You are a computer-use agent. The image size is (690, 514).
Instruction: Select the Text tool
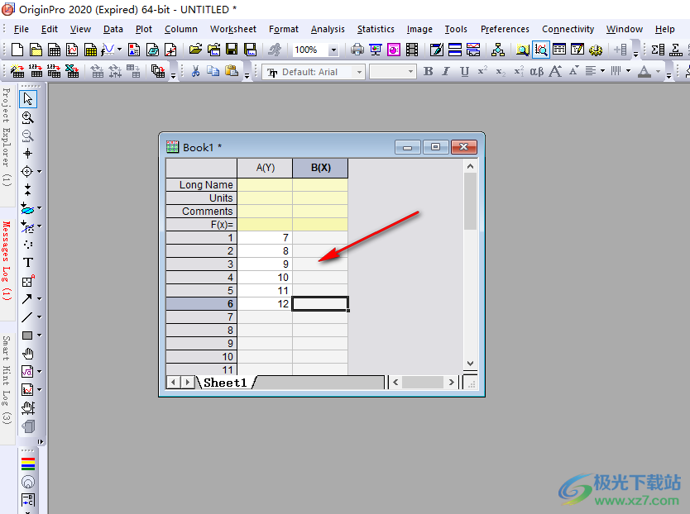click(28, 263)
